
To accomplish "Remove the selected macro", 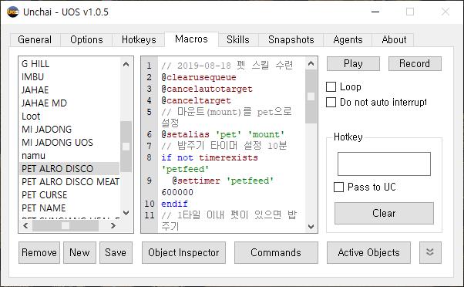I will point(39,252).
